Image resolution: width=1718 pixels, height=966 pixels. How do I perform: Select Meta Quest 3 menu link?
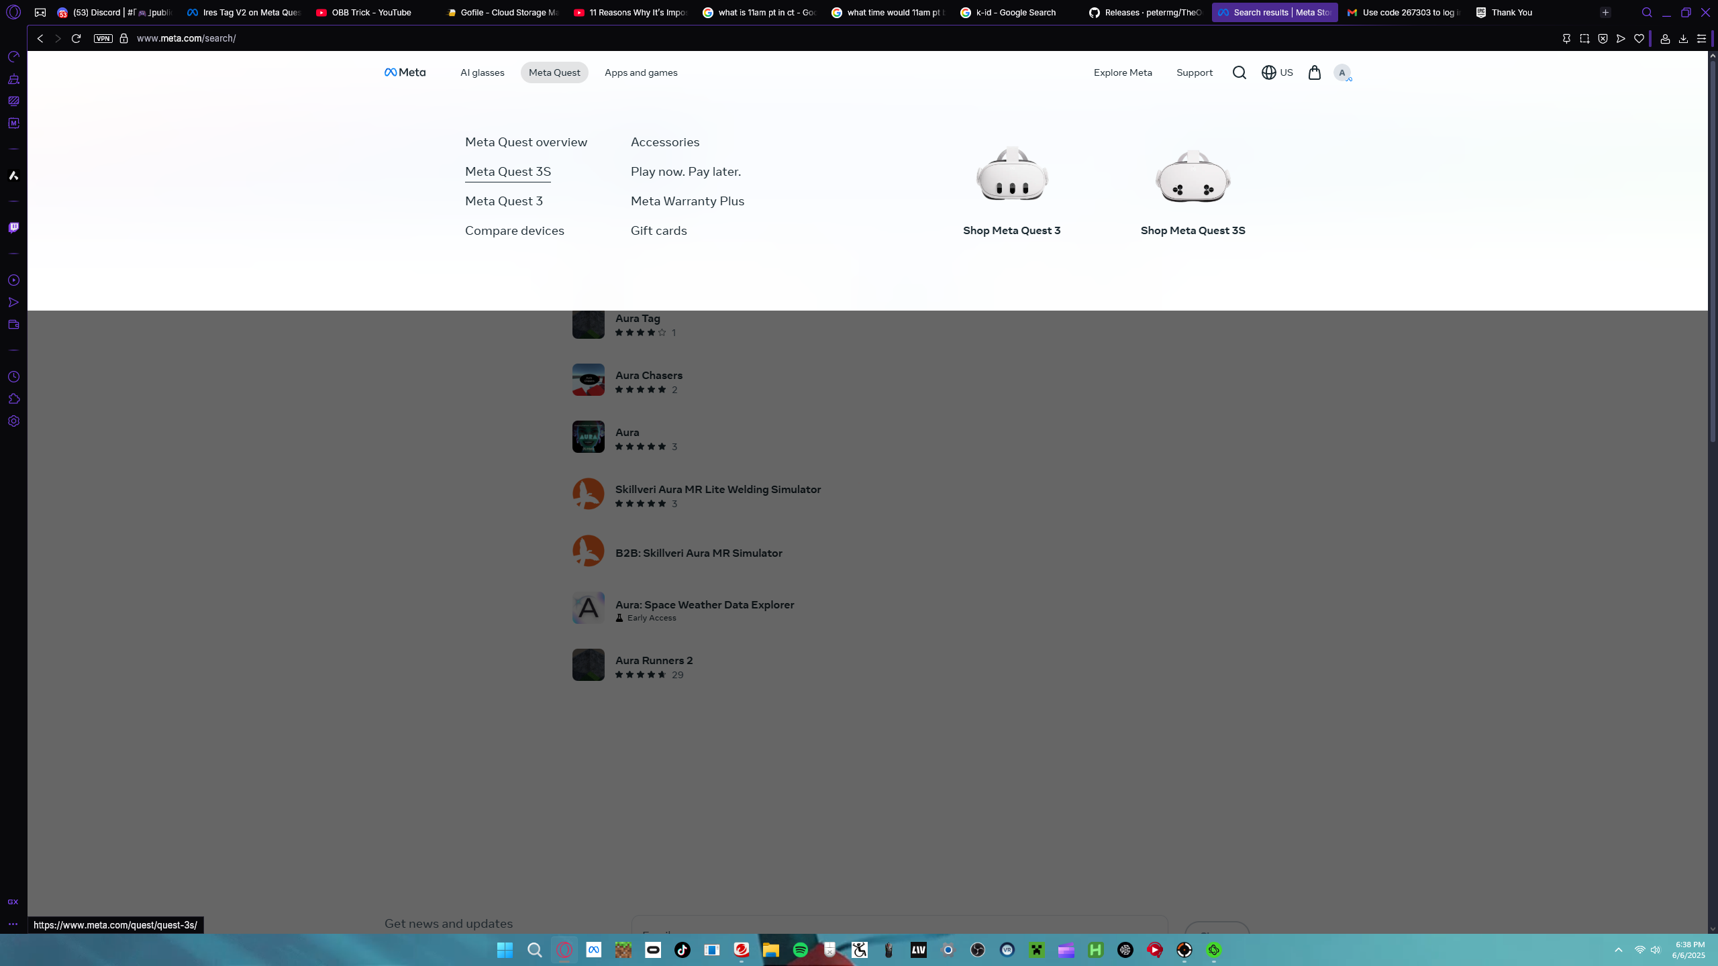504,201
